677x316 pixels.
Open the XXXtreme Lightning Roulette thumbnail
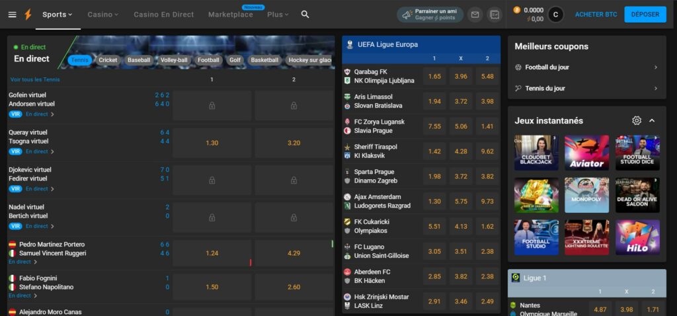click(587, 237)
